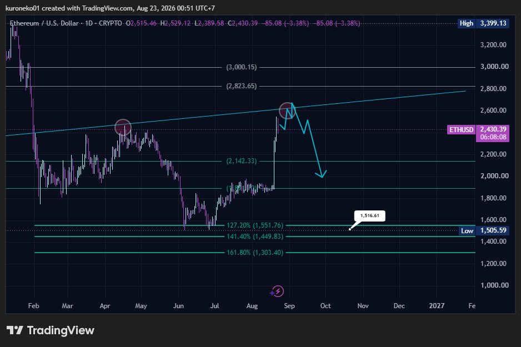Click the Nov label on the time axis
The height and width of the screenshot is (347, 521).
click(x=363, y=306)
